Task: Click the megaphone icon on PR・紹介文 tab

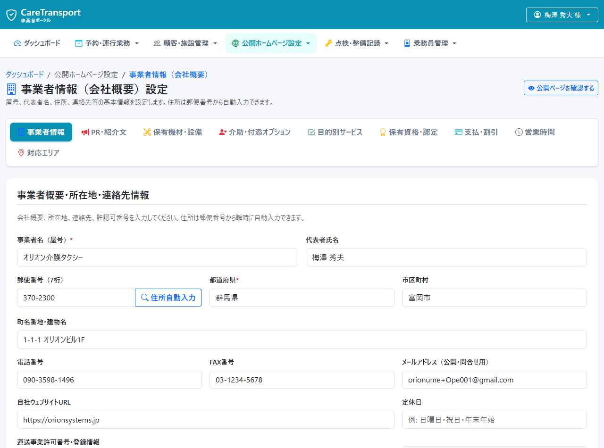Action: (x=85, y=132)
